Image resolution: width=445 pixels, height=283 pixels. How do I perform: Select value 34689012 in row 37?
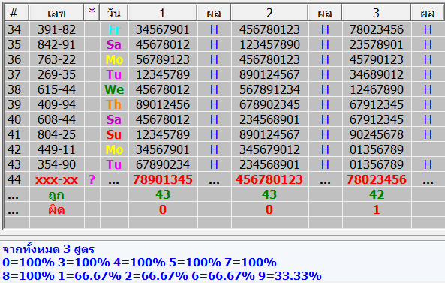coord(376,74)
